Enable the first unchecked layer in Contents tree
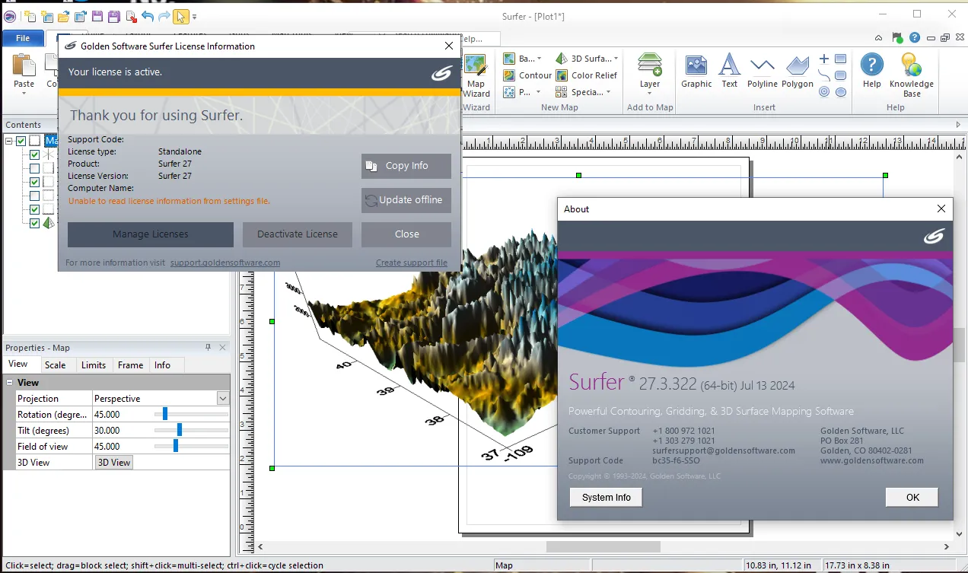 pos(34,168)
